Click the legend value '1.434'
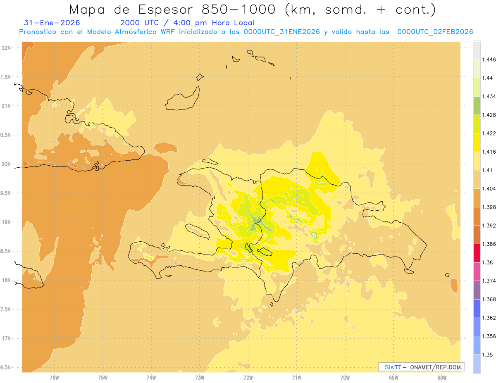The width and height of the screenshot is (496, 383). 489,96
